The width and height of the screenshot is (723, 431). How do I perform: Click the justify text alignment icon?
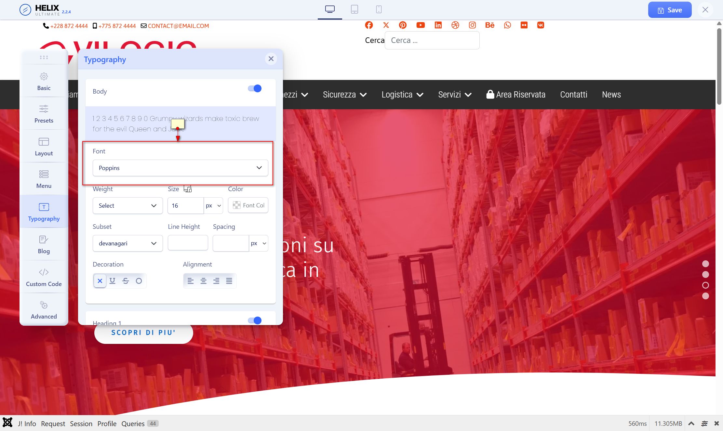(x=229, y=281)
